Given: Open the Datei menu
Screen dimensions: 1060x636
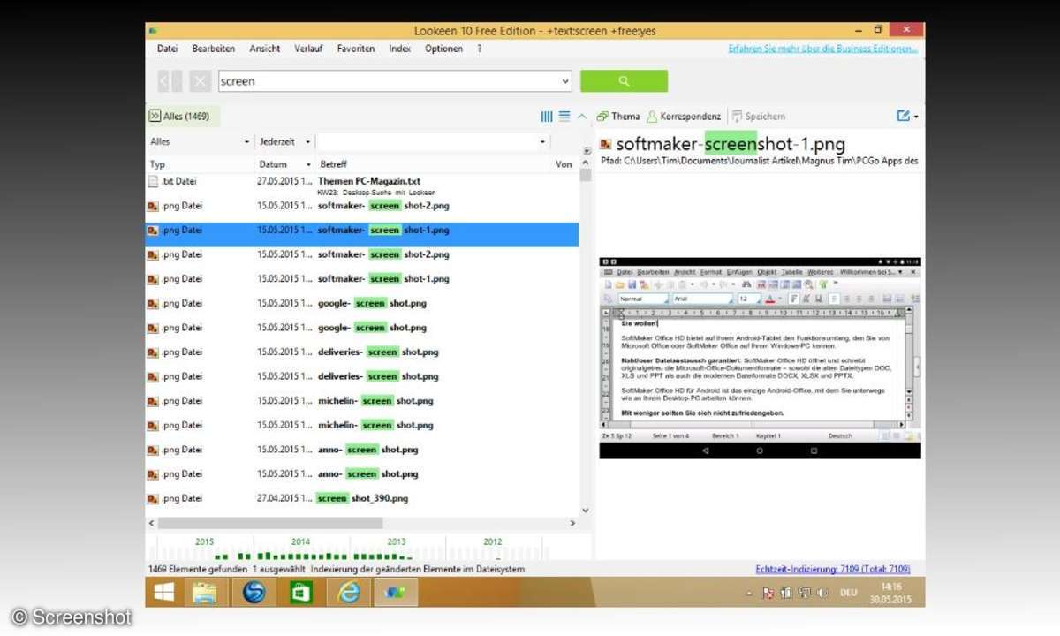Looking at the screenshot, I should pyautogui.click(x=167, y=49).
